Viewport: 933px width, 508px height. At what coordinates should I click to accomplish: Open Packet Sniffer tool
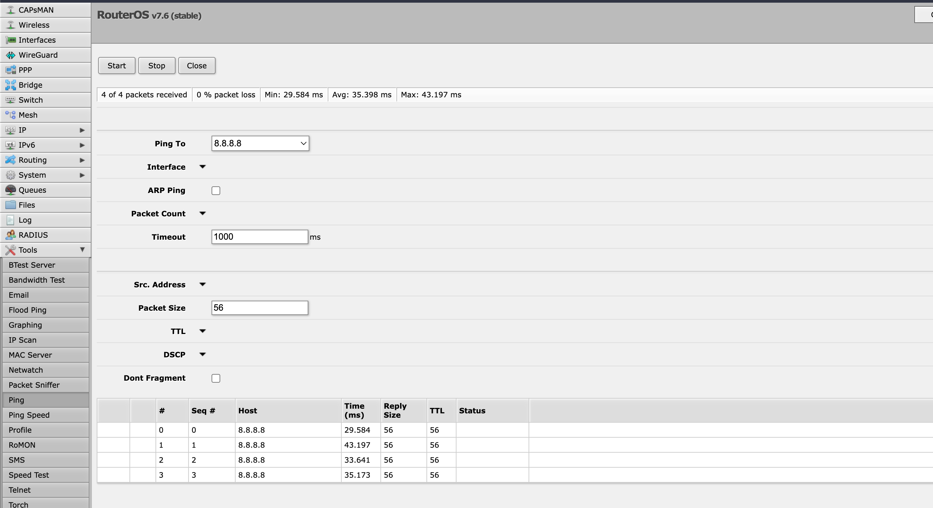tap(46, 385)
